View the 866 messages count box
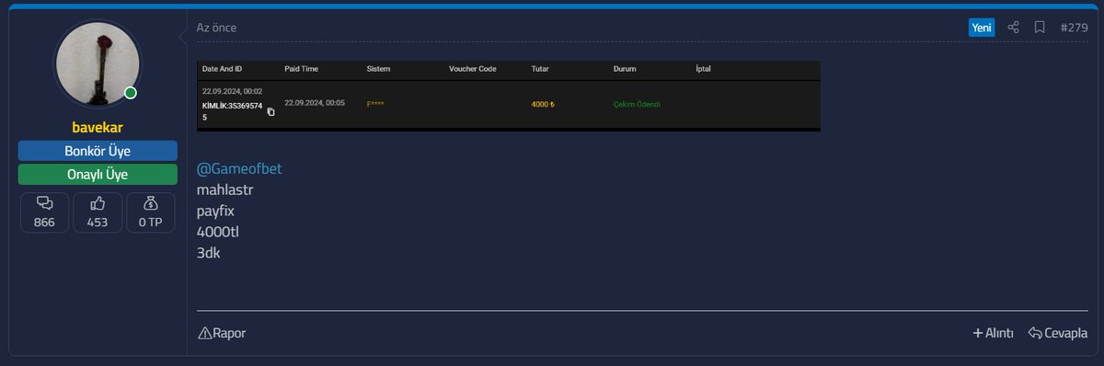 44,212
